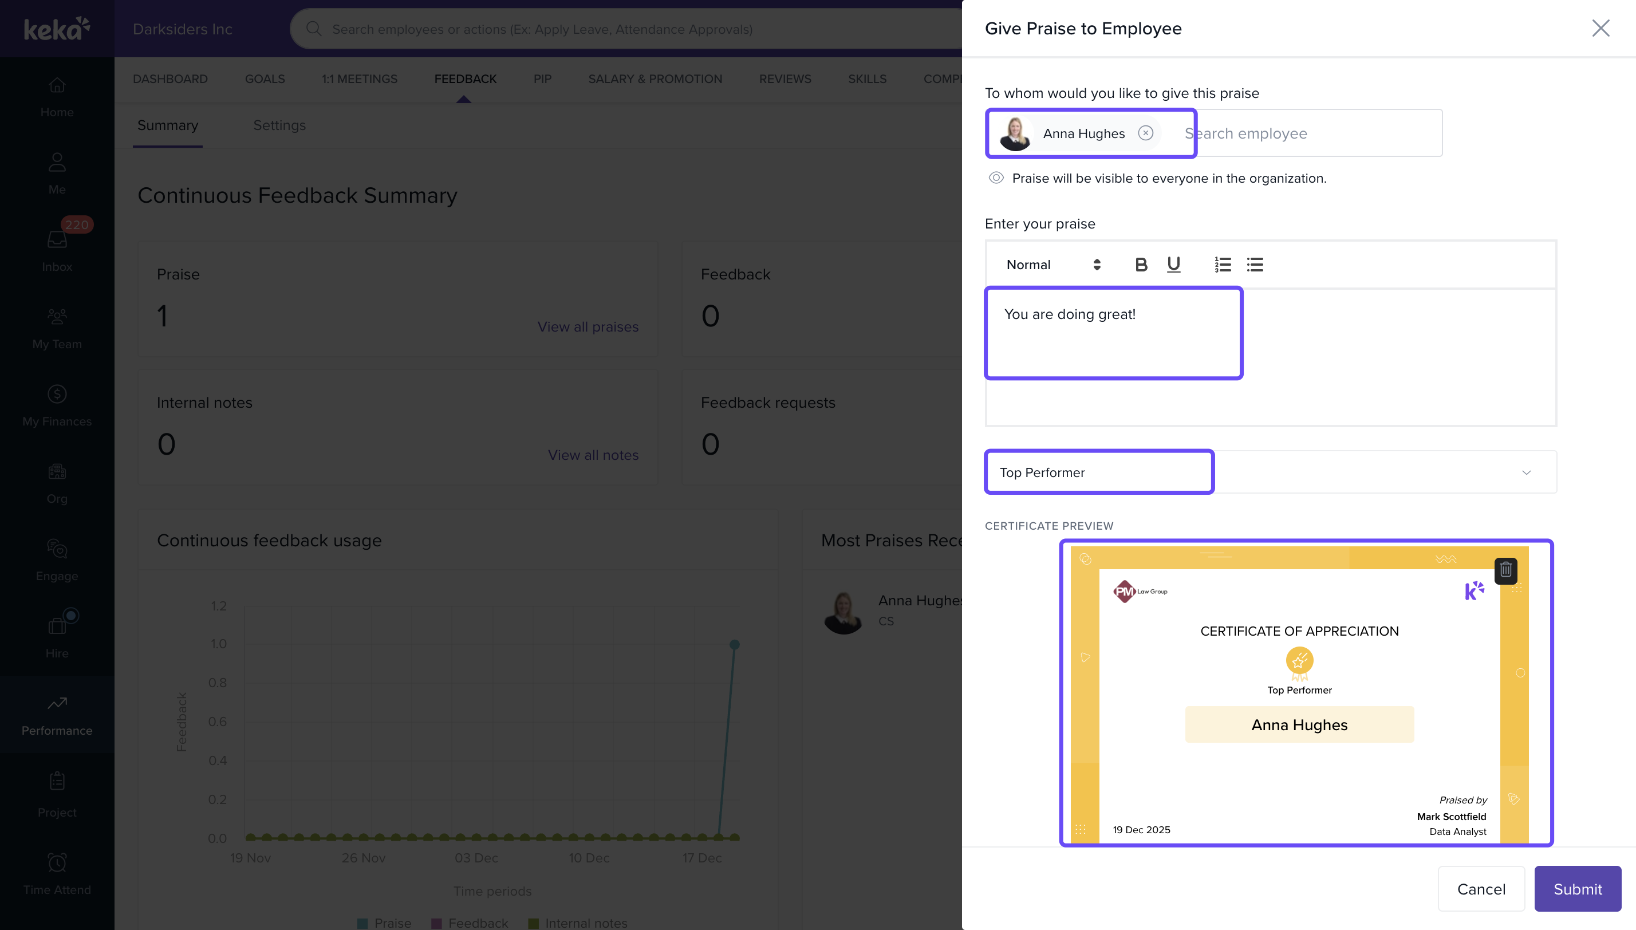Open the View all praises link
Screen dimensions: 1636x930
[x=588, y=326]
